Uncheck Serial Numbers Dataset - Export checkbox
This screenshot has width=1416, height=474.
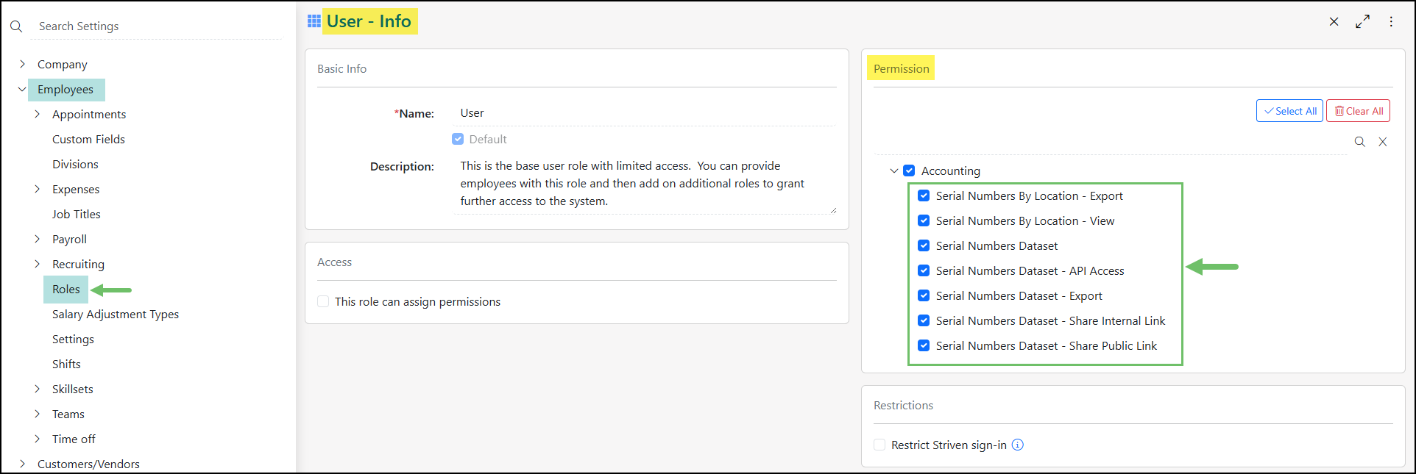pos(924,295)
